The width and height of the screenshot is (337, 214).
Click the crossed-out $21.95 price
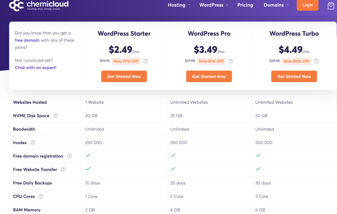click(274, 61)
